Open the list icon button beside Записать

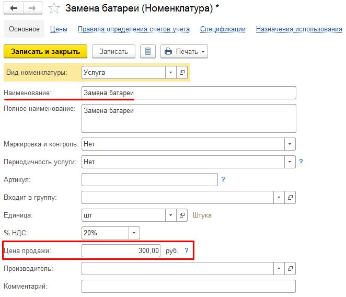148,51
